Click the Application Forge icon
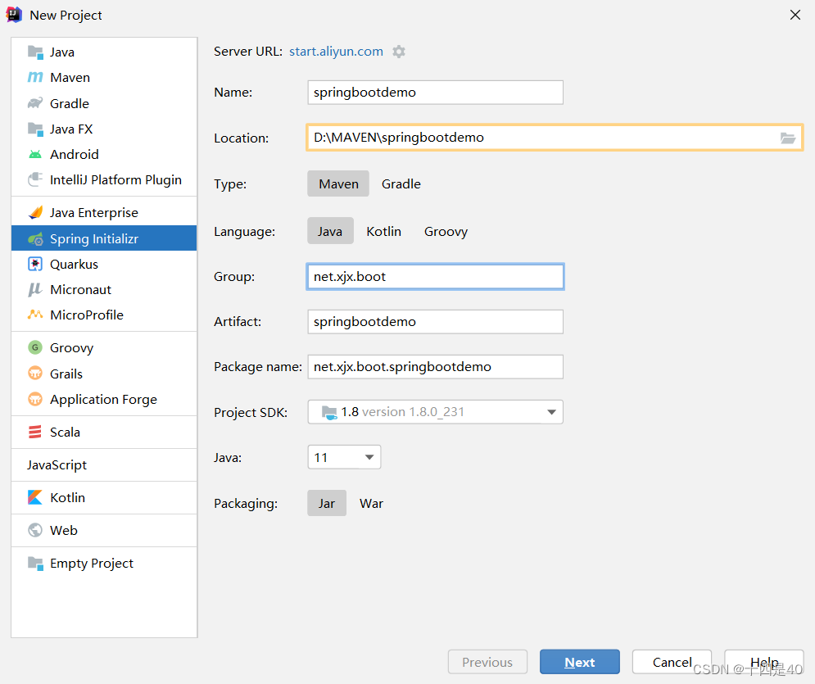 [x=35, y=399]
